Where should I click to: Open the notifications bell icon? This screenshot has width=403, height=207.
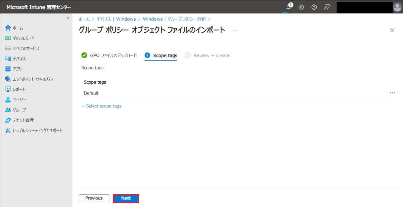tap(288, 7)
